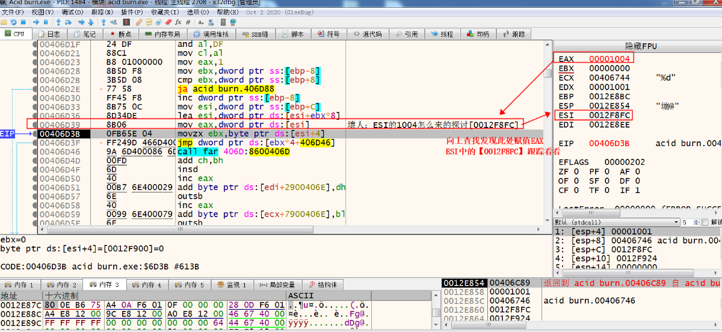The image size is (722, 332).
Task: Select the 内存 2 dump tab
Action: (x=62, y=284)
